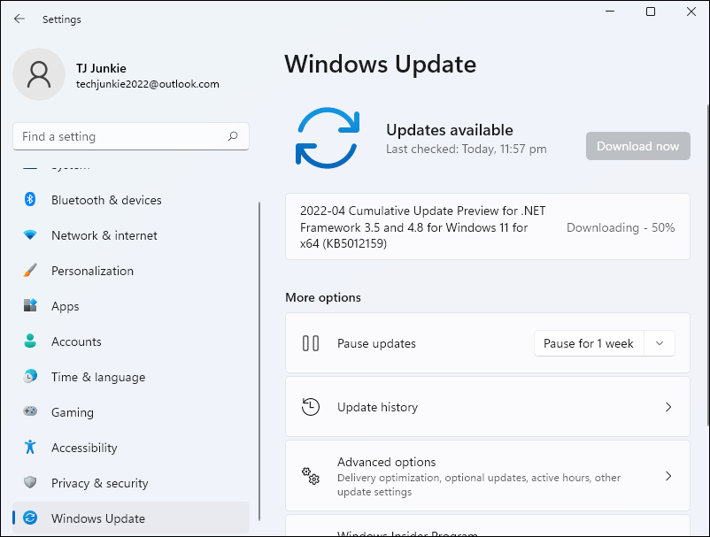Open the Update history card

pyautogui.click(x=488, y=407)
